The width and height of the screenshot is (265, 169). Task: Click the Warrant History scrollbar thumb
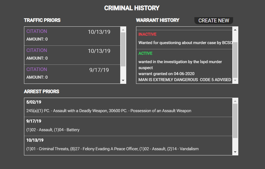click(235, 60)
